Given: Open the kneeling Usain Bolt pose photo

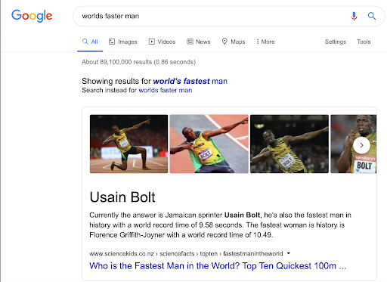Looking at the screenshot, I should [x=128, y=144].
